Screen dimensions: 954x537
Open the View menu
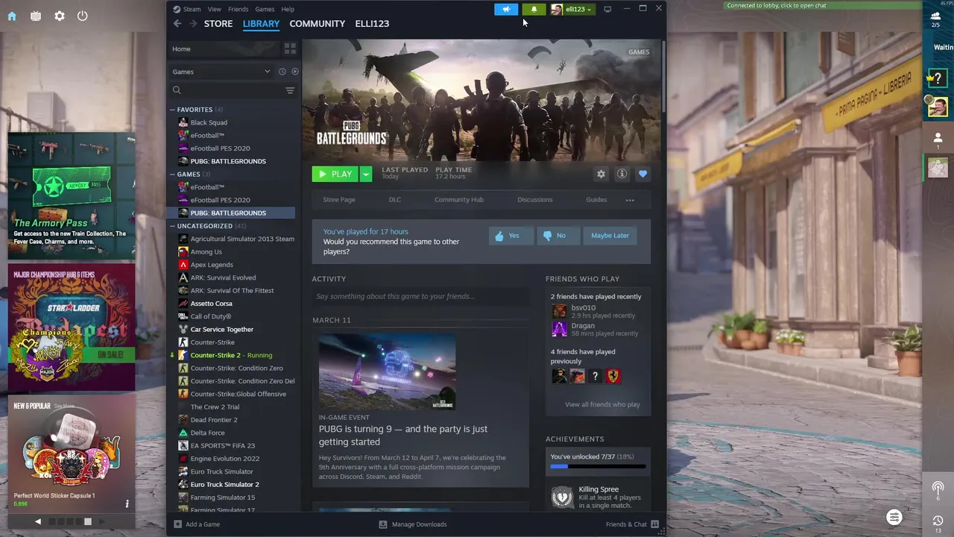click(x=214, y=9)
